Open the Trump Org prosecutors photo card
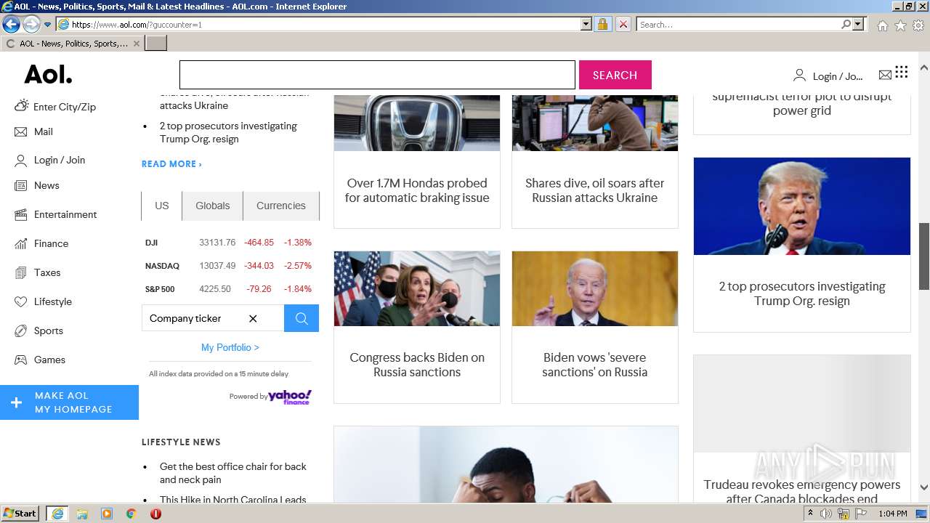The height and width of the screenshot is (523, 930). point(802,206)
